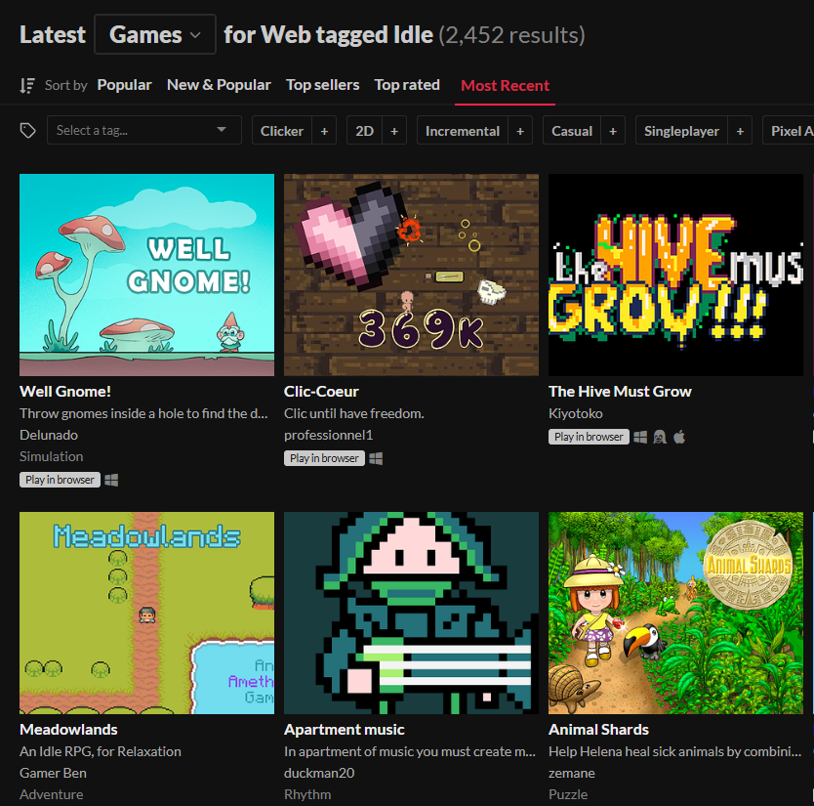Open The Hive Must Grow cover image
814x806 pixels.
[x=676, y=275]
